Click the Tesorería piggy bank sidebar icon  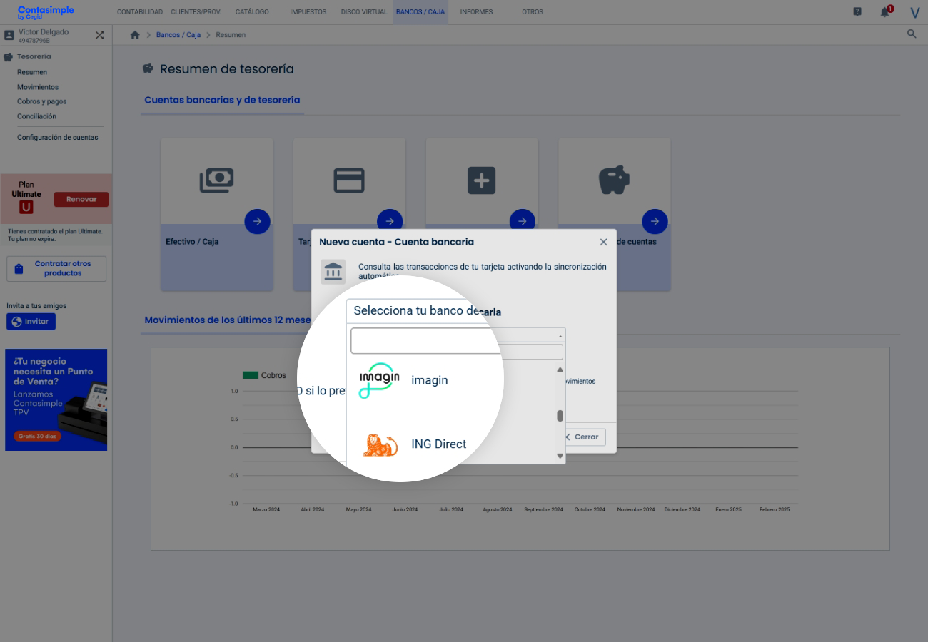pos(9,56)
